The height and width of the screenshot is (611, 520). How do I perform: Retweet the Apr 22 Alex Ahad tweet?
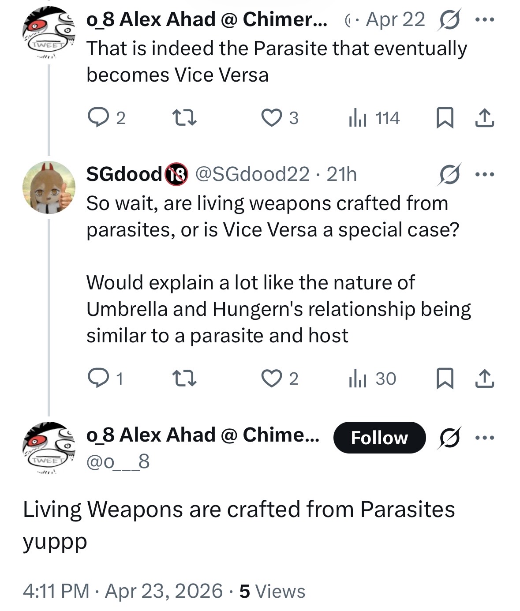(184, 118)
